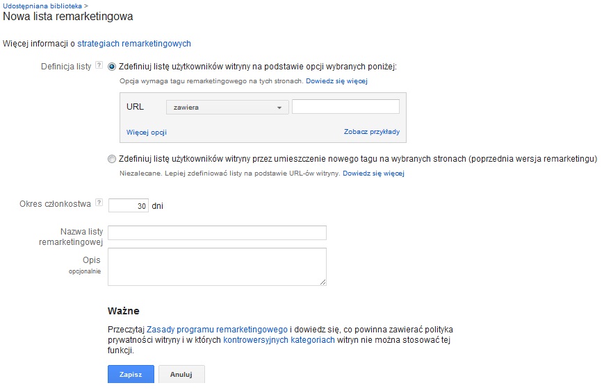
Task: Open the Udostępniana biblioteka breadcrumb link
Action: pyautogui.click(x=42, y=6)
